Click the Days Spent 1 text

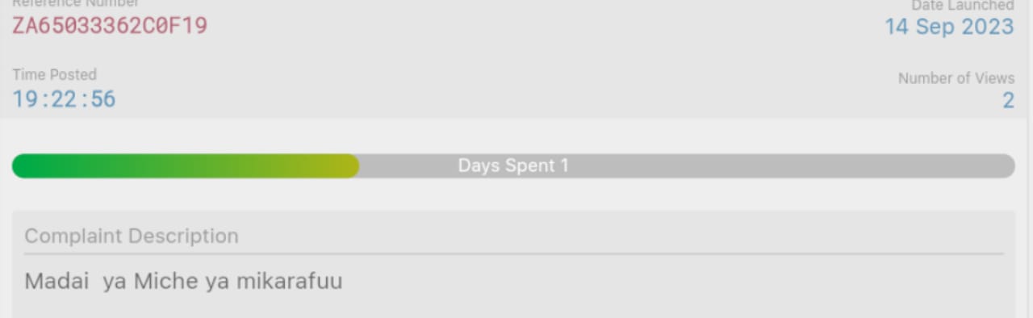[x=513, y=165]
